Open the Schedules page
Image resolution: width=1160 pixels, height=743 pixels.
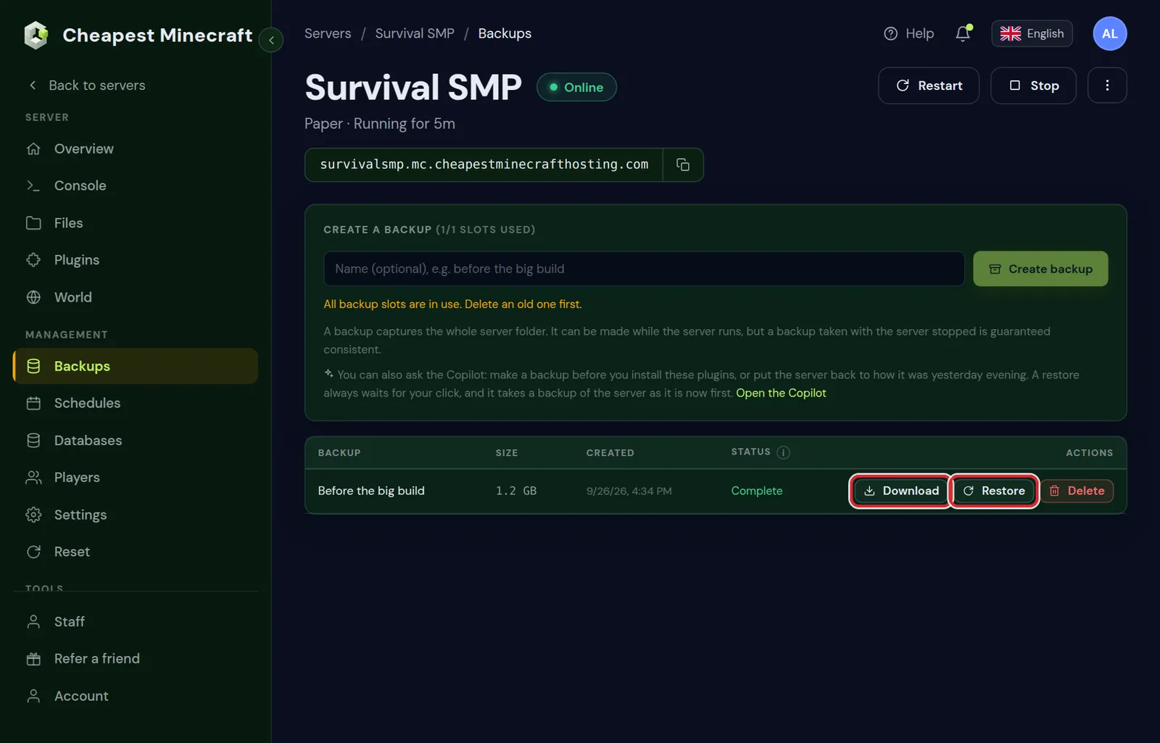(136, 403)
